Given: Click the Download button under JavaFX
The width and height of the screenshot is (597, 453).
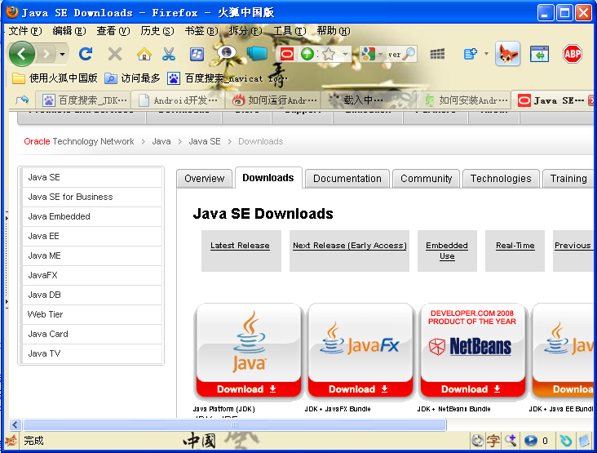Looking at the screenshot, I should point(358,389).
